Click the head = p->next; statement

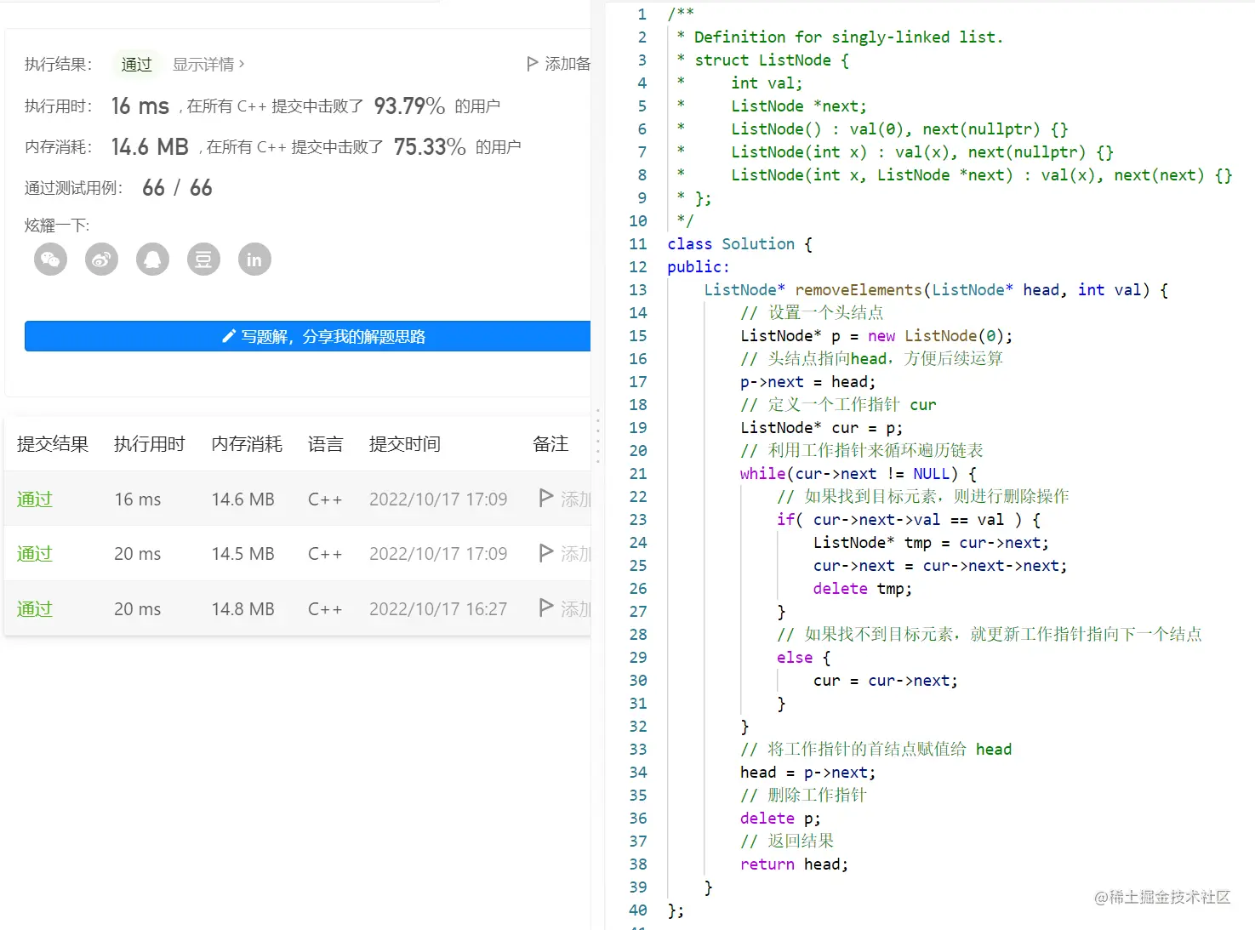pos(807,773)
